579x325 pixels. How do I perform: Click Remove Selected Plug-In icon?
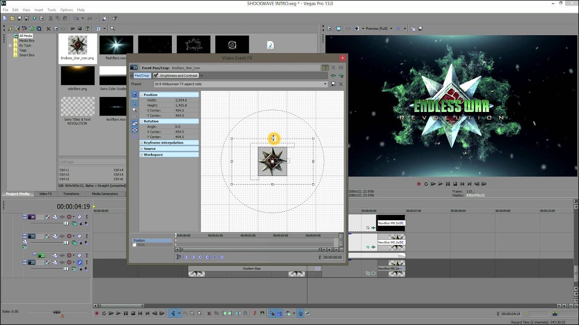341,75
